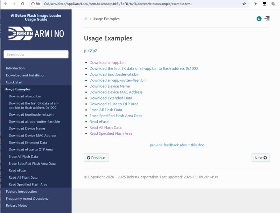Open the black square extension icon

click(x=265, y=4)
